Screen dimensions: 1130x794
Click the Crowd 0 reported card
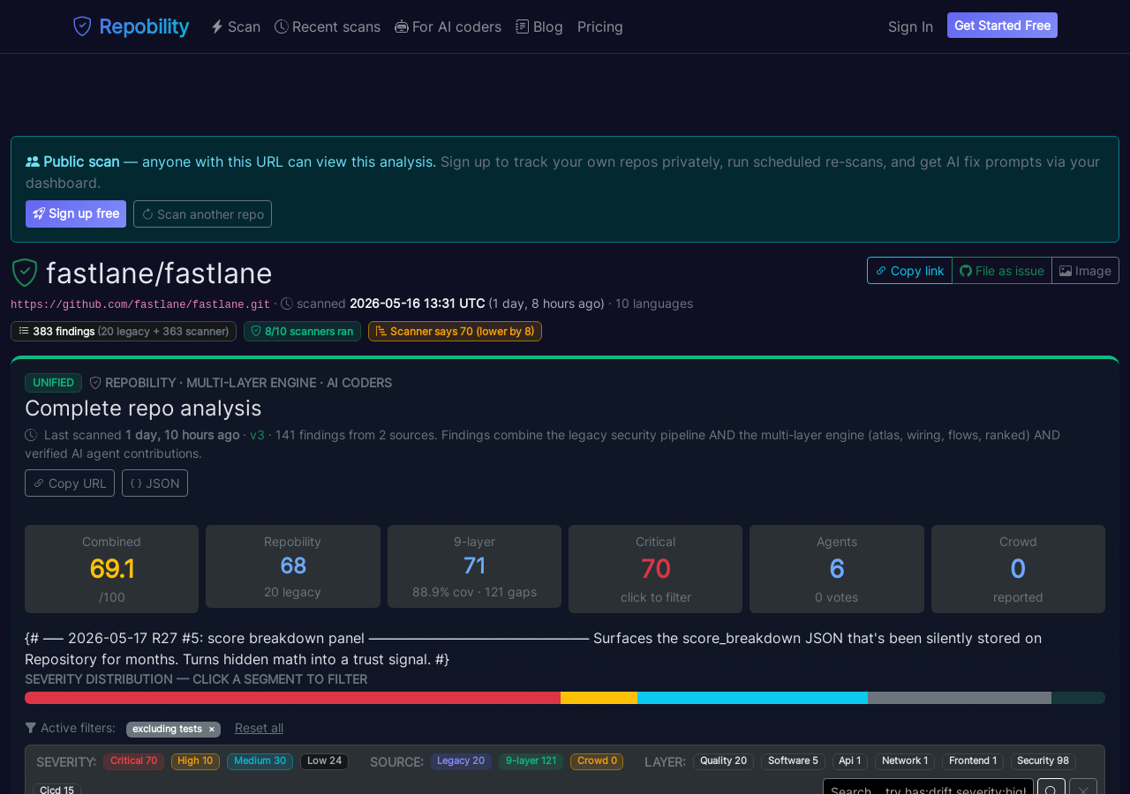[1018, 569]
